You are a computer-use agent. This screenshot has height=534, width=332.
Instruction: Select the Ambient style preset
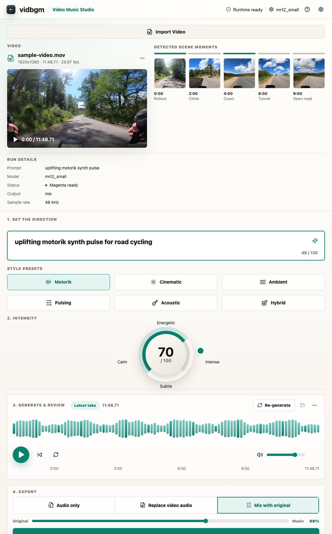coord(273,282)
